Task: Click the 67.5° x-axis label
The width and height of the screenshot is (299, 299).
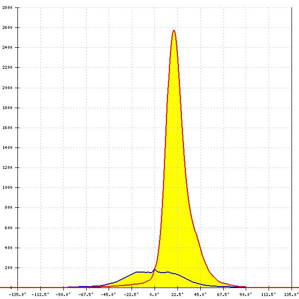Action: pos(223,295)
